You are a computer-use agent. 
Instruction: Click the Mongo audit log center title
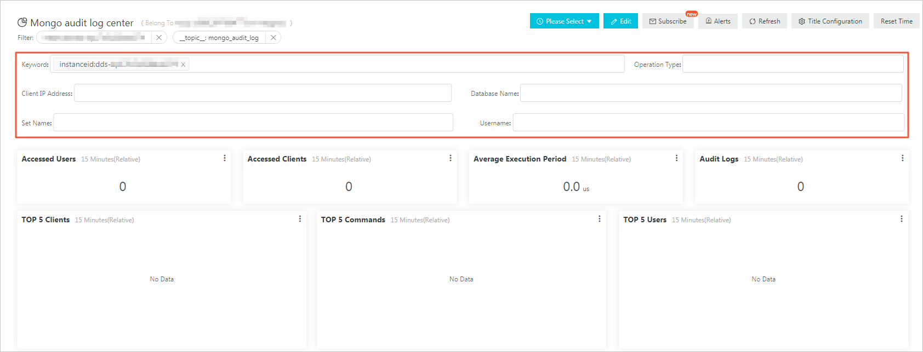click(82, 23)
